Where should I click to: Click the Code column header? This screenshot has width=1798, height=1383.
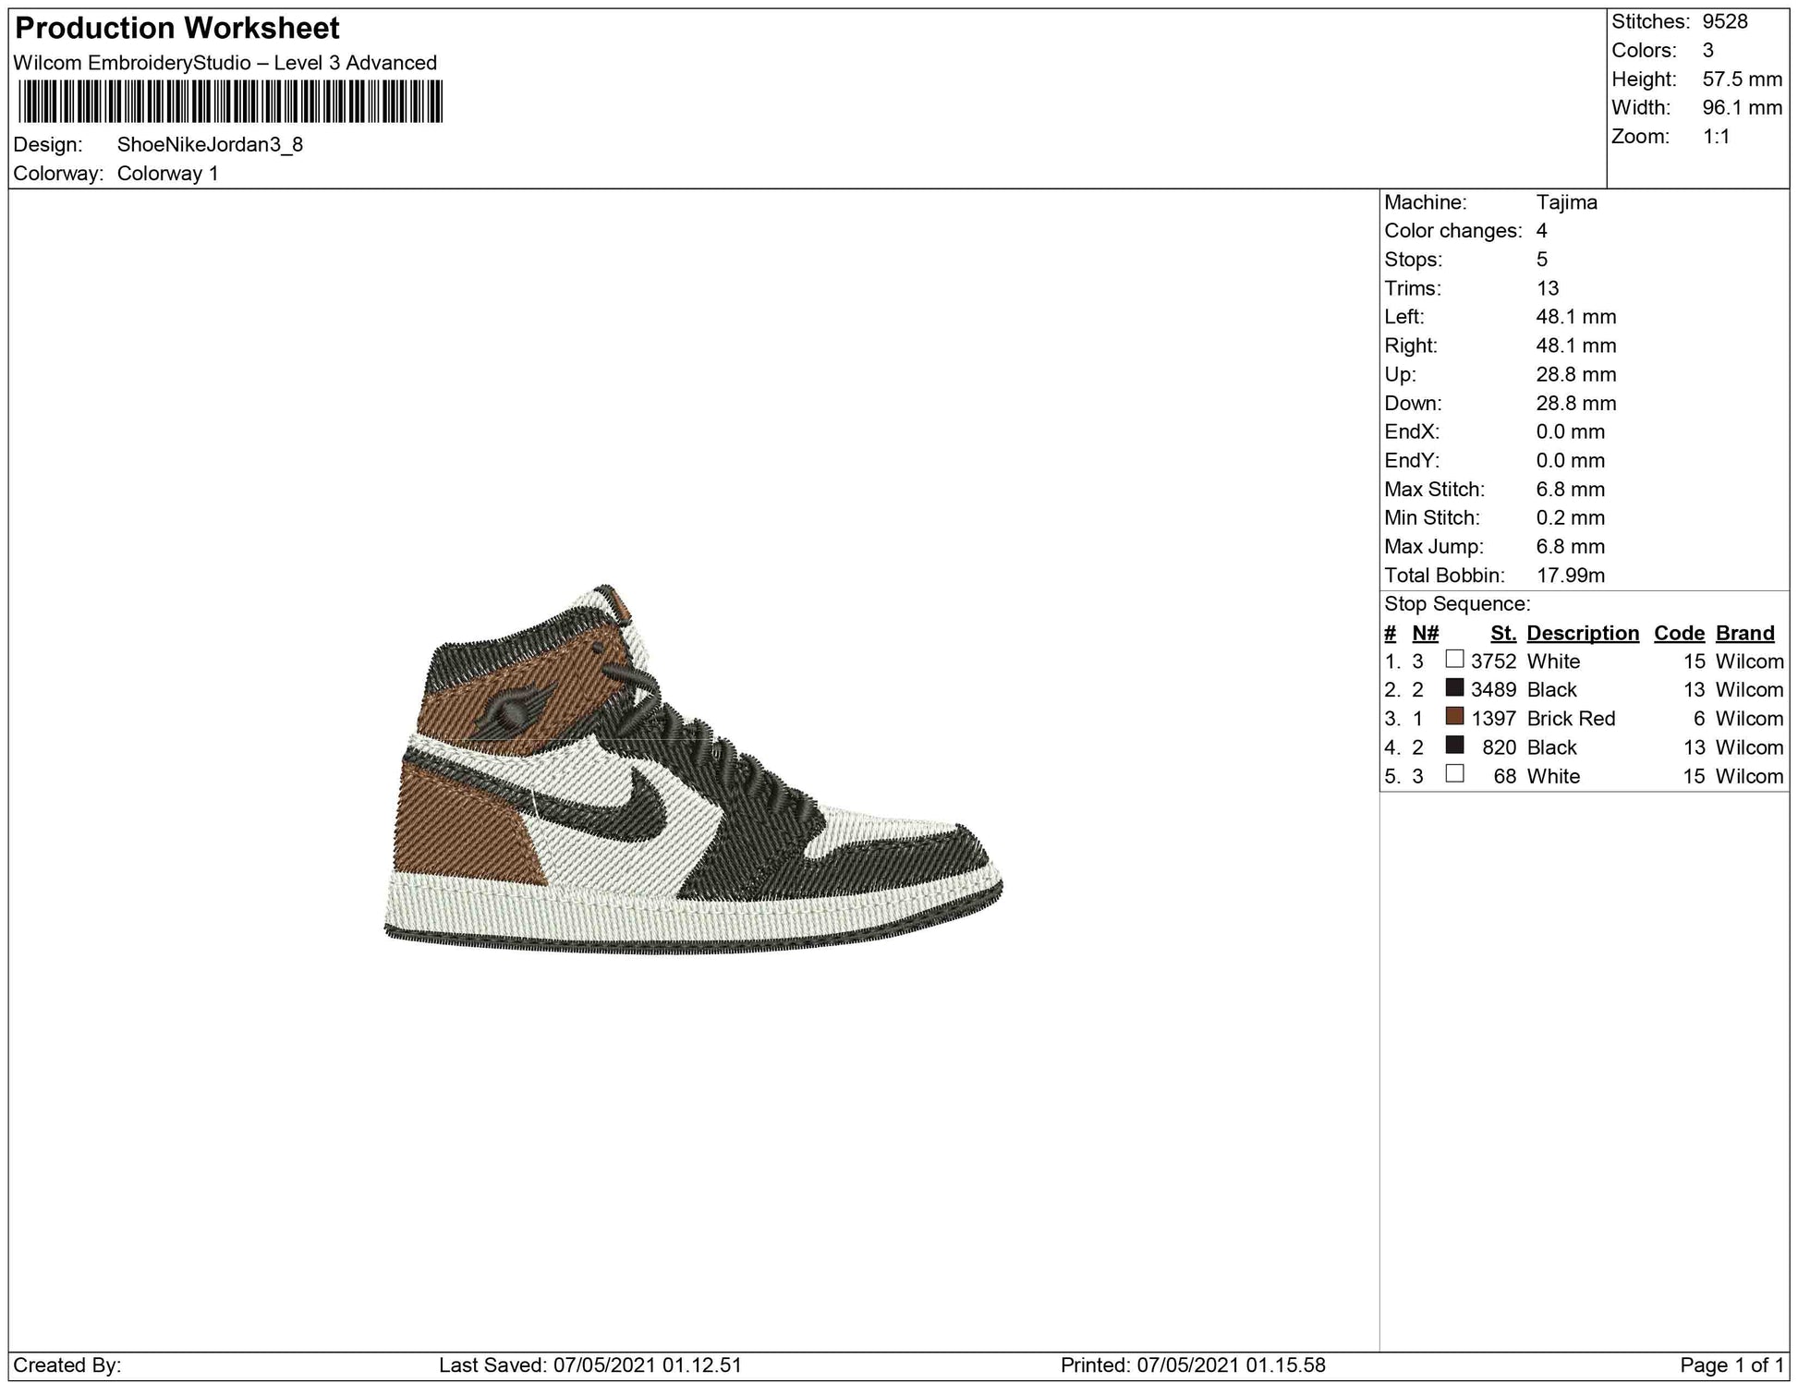pyautogui.click(x=1679, y=633)
